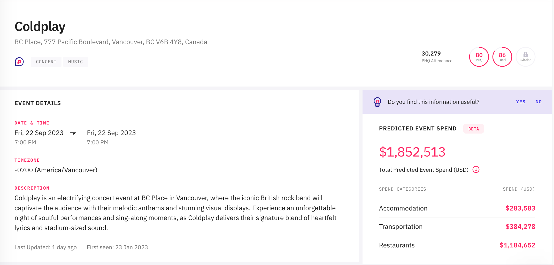
Task: Click the music concert category icon
Action: [19, 62]
